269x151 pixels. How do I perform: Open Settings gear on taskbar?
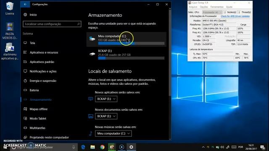[131, 147]
